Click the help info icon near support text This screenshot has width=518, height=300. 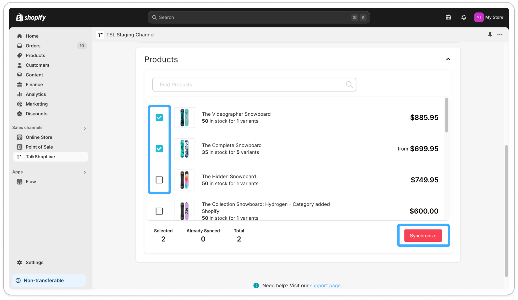(256, 285)
